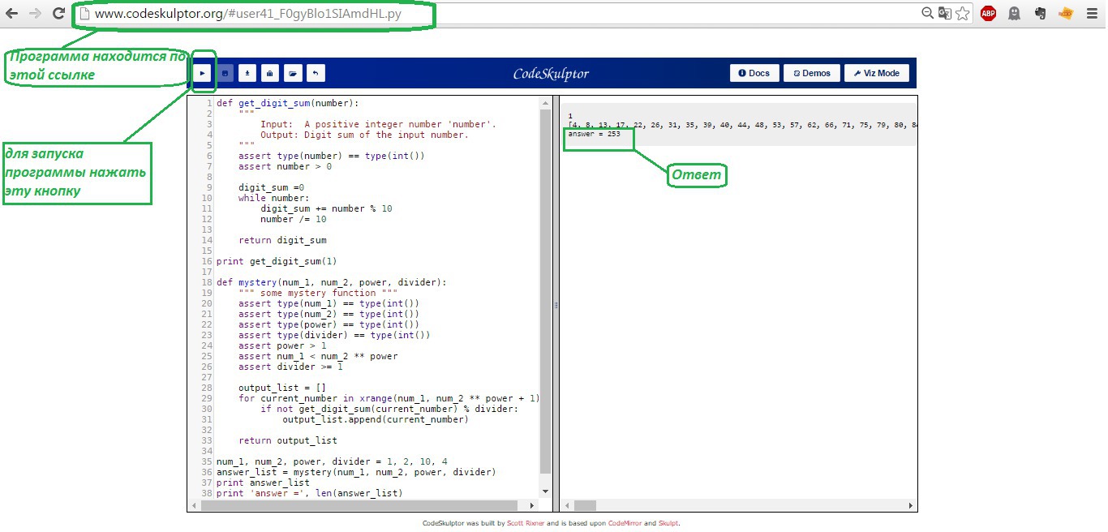Click 'assert power > 1' on line 24
1108x532 pixels.
coord(282,345)
